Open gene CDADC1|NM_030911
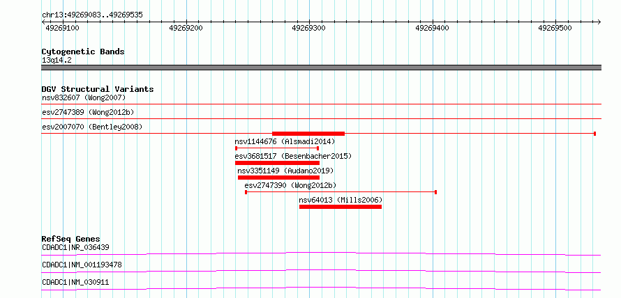 pyautogui.click(x=75, y=282)
